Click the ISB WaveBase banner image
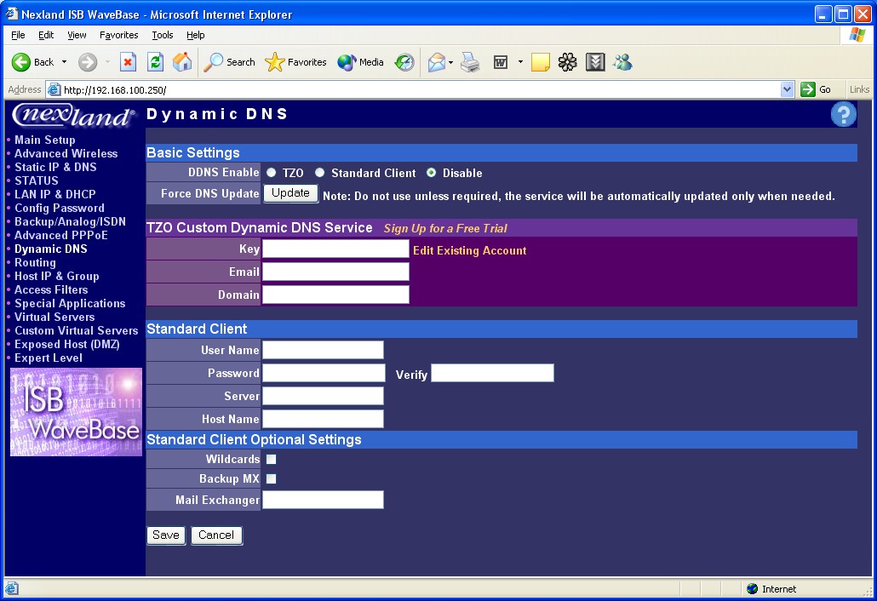This screenshot has height=601, width=877. pyautogui.click(x=76, y=412)
